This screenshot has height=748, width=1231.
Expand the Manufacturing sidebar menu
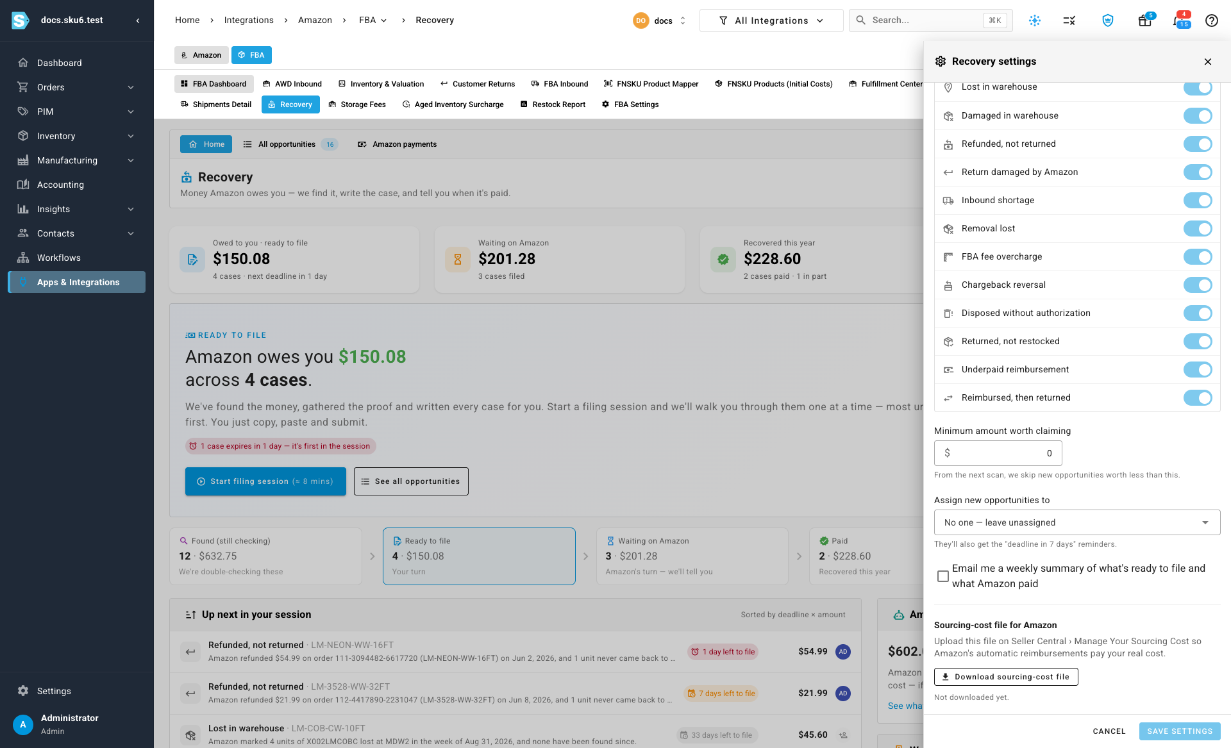pos(77,160)
